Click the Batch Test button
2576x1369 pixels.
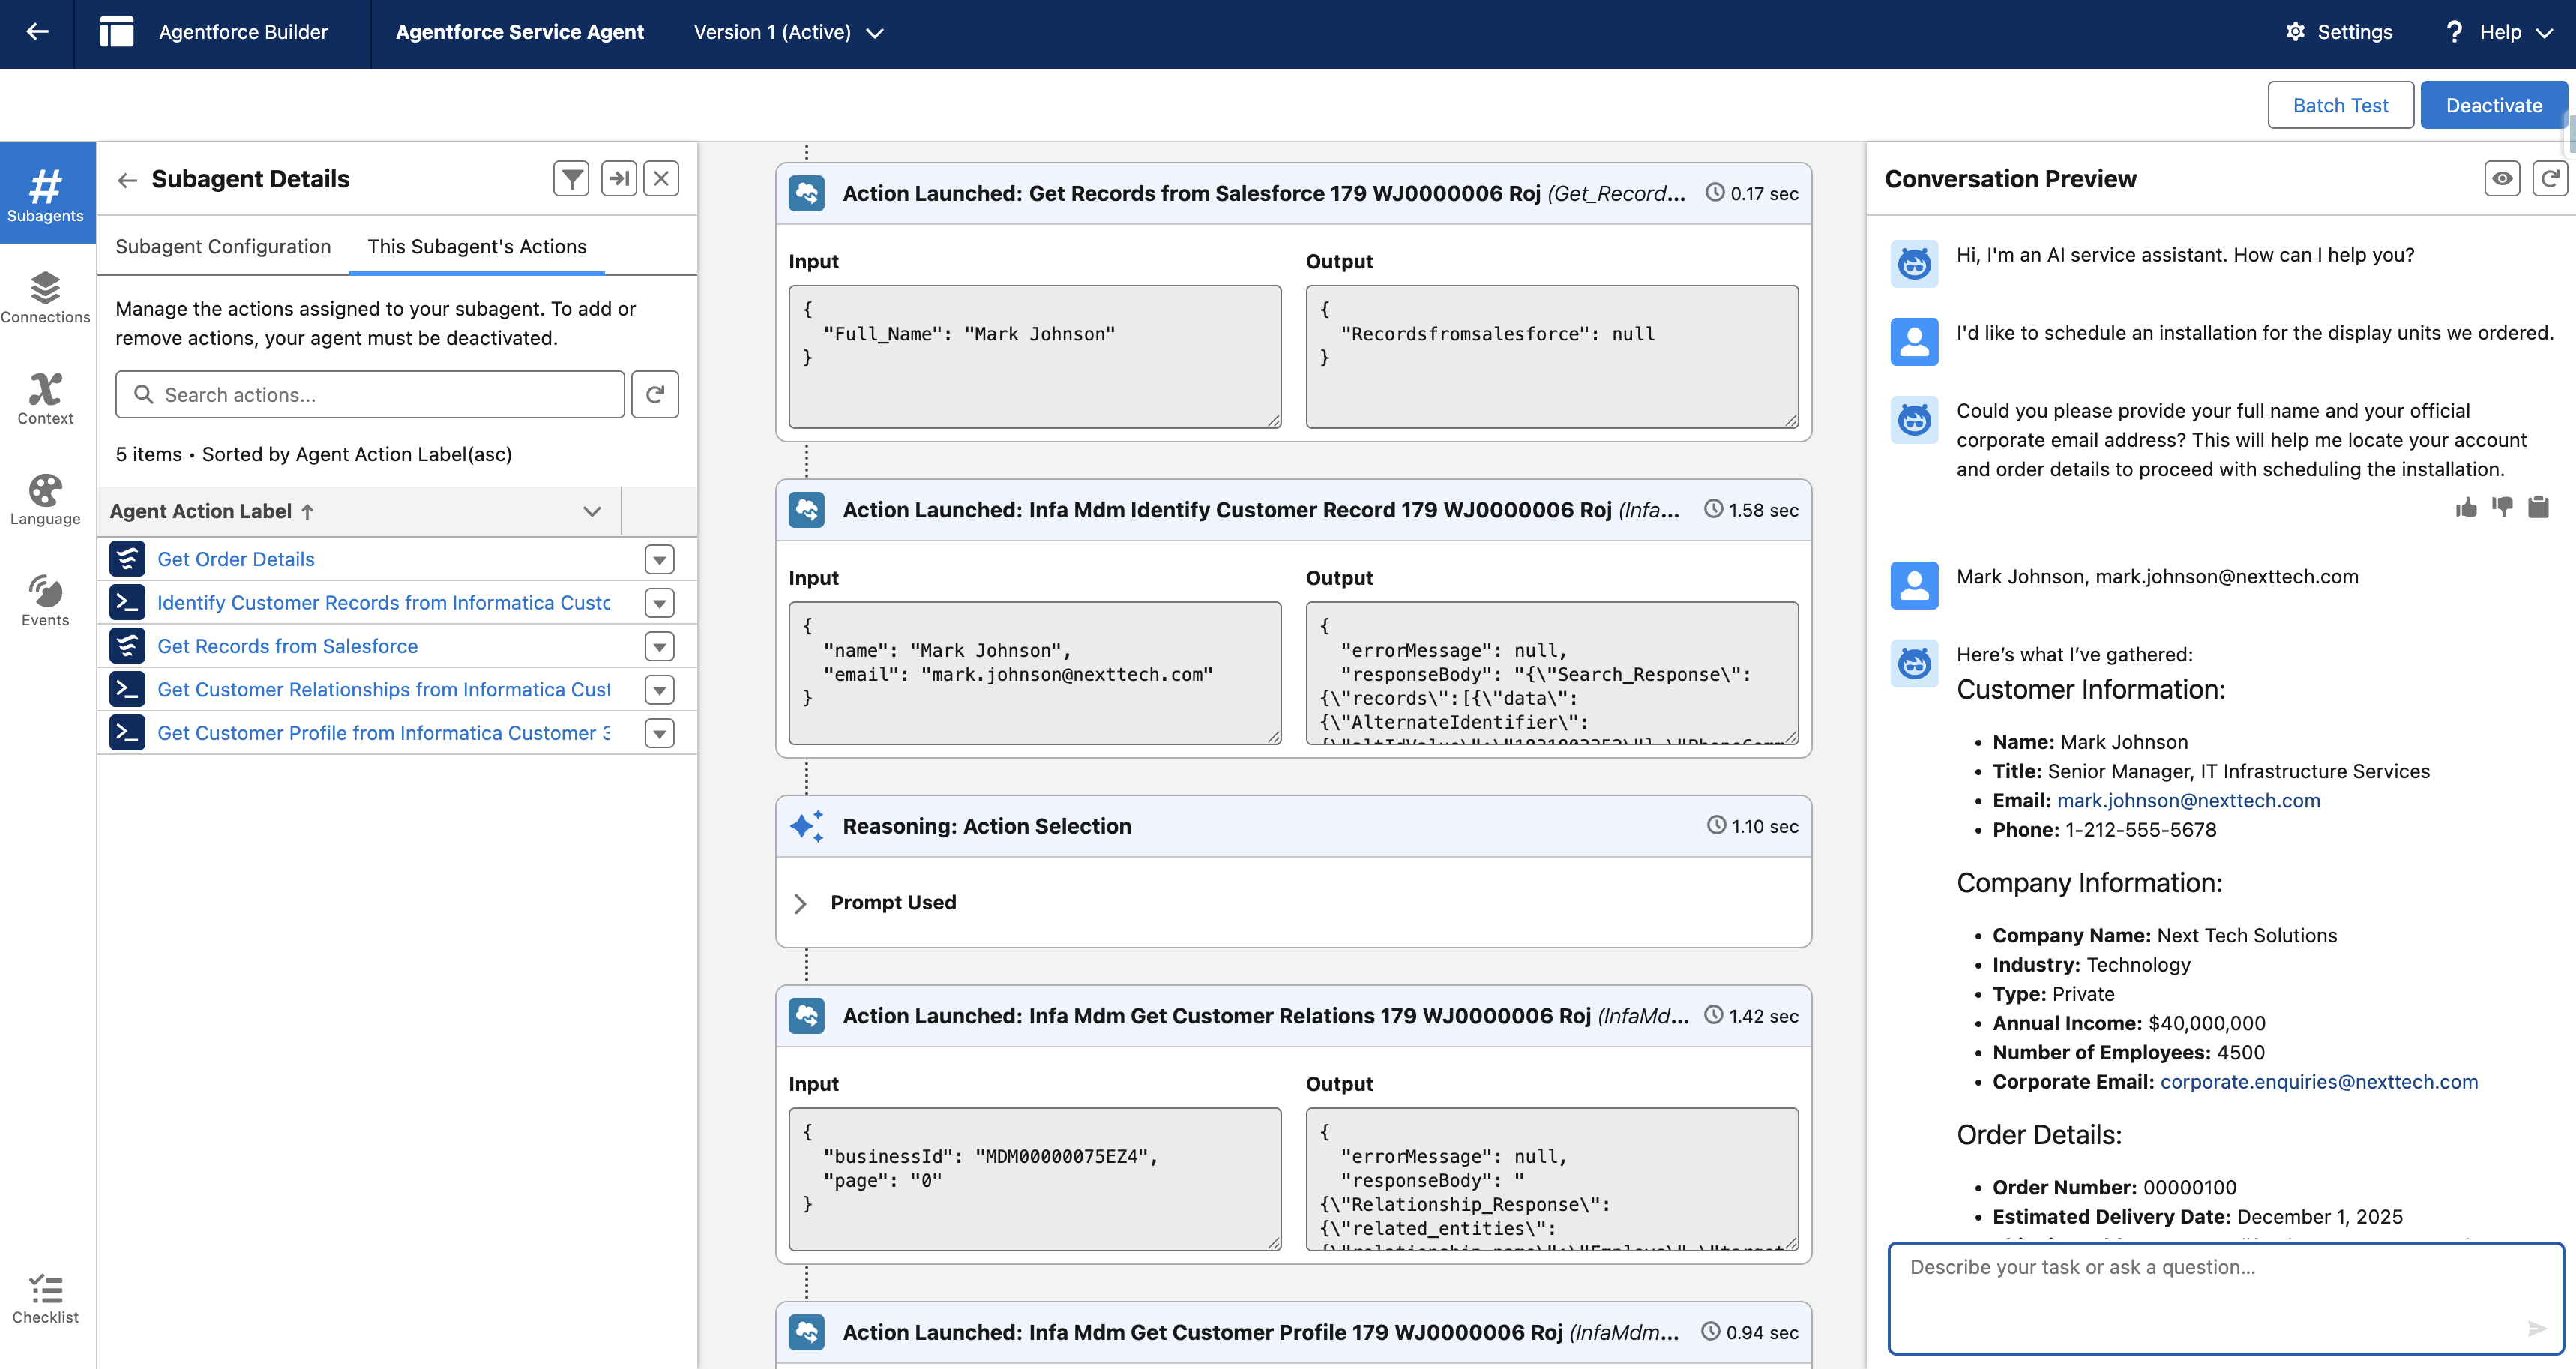[2340, 105]
